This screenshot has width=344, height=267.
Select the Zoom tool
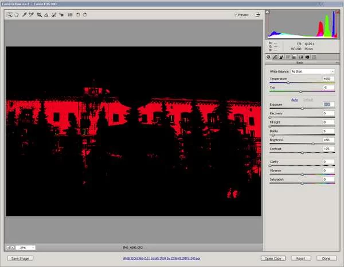point(9,15)
